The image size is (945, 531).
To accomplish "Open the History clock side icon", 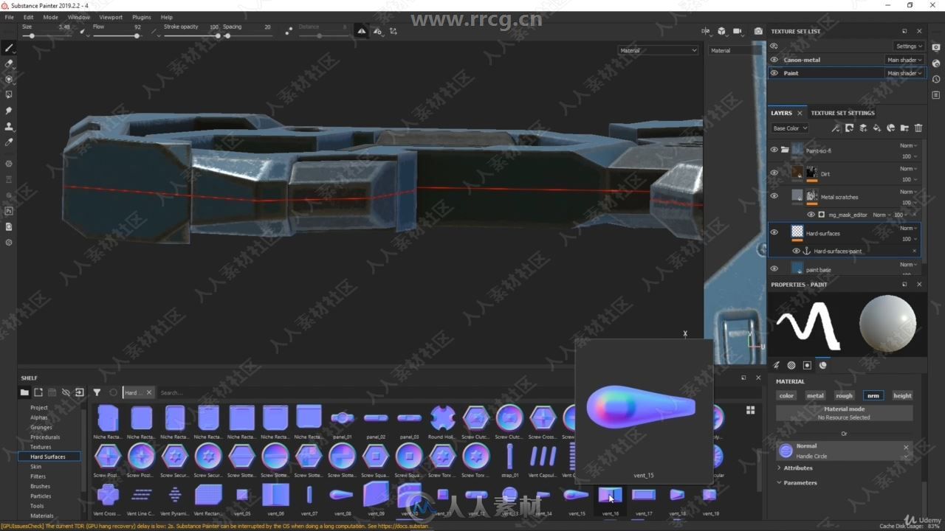I will tap(936, 79).
